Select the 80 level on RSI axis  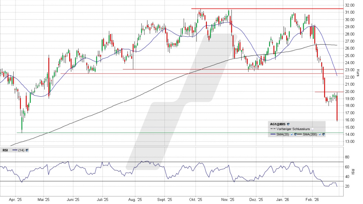347,157
